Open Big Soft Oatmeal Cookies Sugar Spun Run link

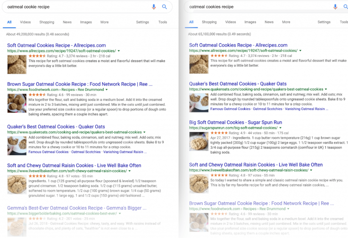235,122
